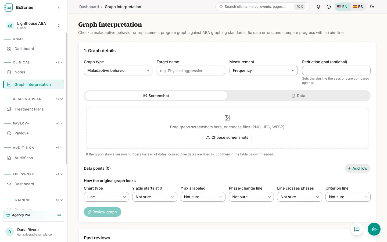Toggle dark mode moon icon
Image resolution: width=387 pixels, height=242 pixels.
tap(372, 7)
